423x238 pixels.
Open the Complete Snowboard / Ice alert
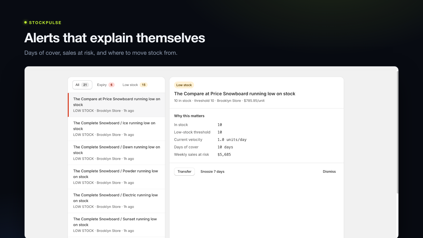[117, 129]
